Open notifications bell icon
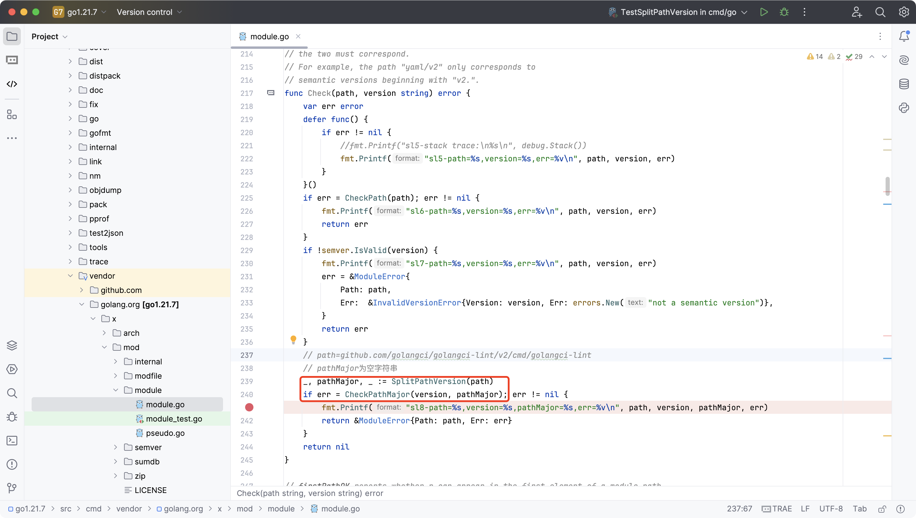The height and width of the screenshot is (518, 916). pyautogui.click(x=904, y=36)
